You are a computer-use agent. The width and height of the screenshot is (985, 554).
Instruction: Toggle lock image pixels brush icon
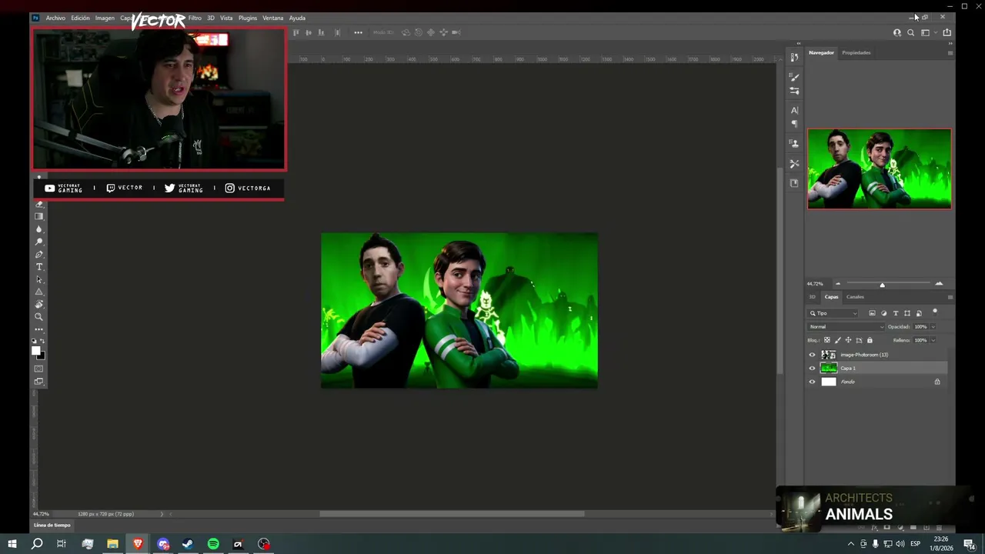pyautogui.click(x=838, y=340)
